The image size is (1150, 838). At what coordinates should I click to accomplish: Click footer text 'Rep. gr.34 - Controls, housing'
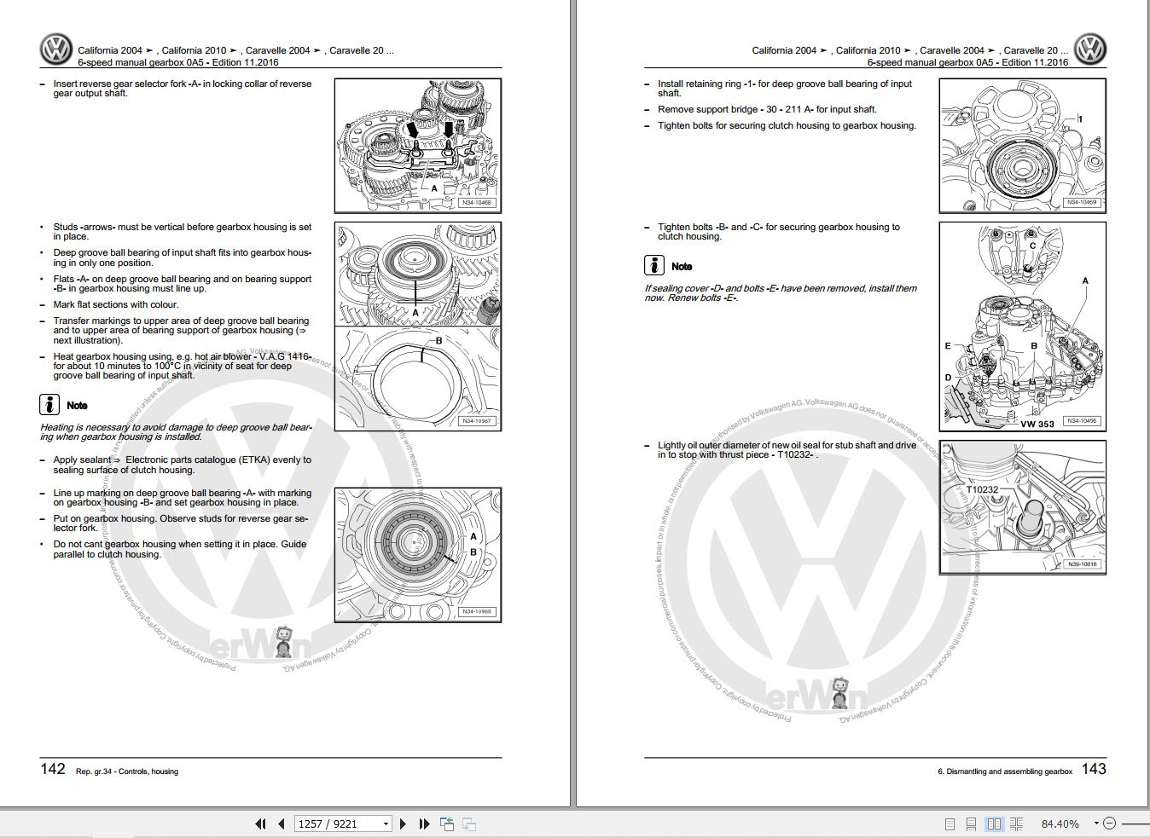(127, 772)
